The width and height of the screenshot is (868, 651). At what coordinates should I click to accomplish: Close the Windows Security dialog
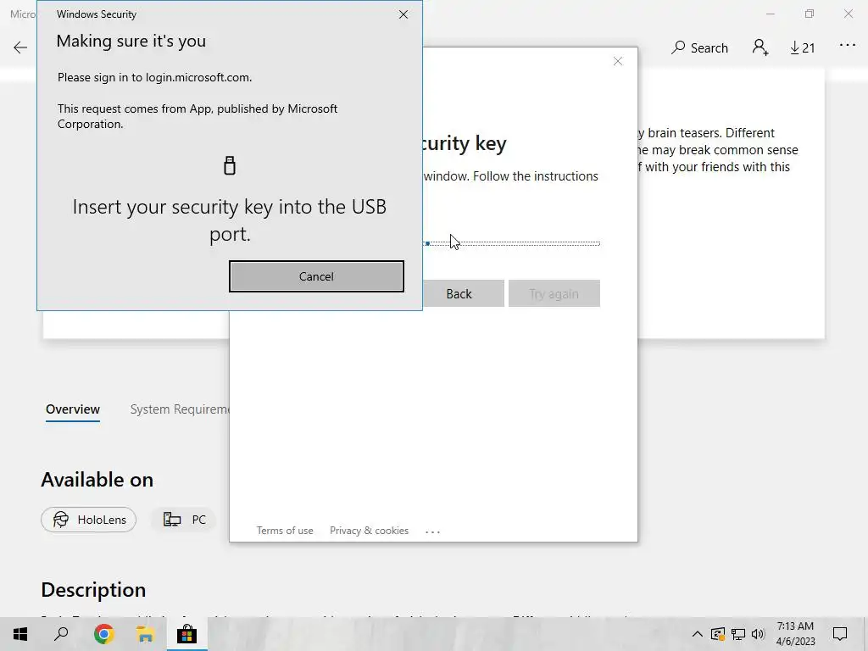click(403, 14)
